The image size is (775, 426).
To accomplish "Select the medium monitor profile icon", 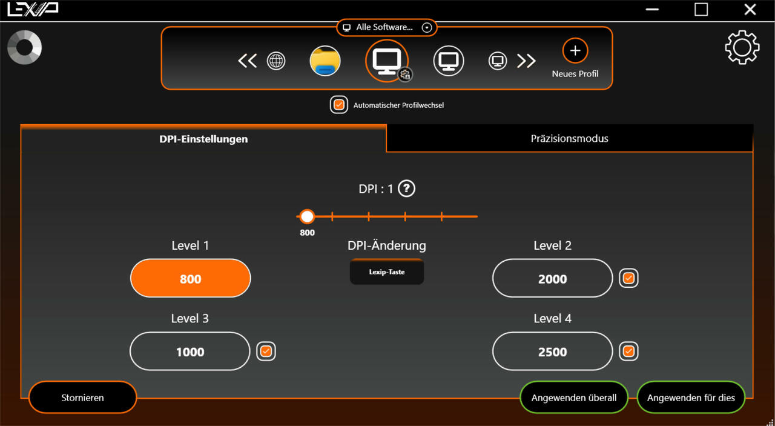I will [449, 61].
